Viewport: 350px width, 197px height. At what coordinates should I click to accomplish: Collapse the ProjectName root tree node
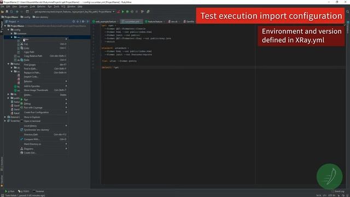5,26
